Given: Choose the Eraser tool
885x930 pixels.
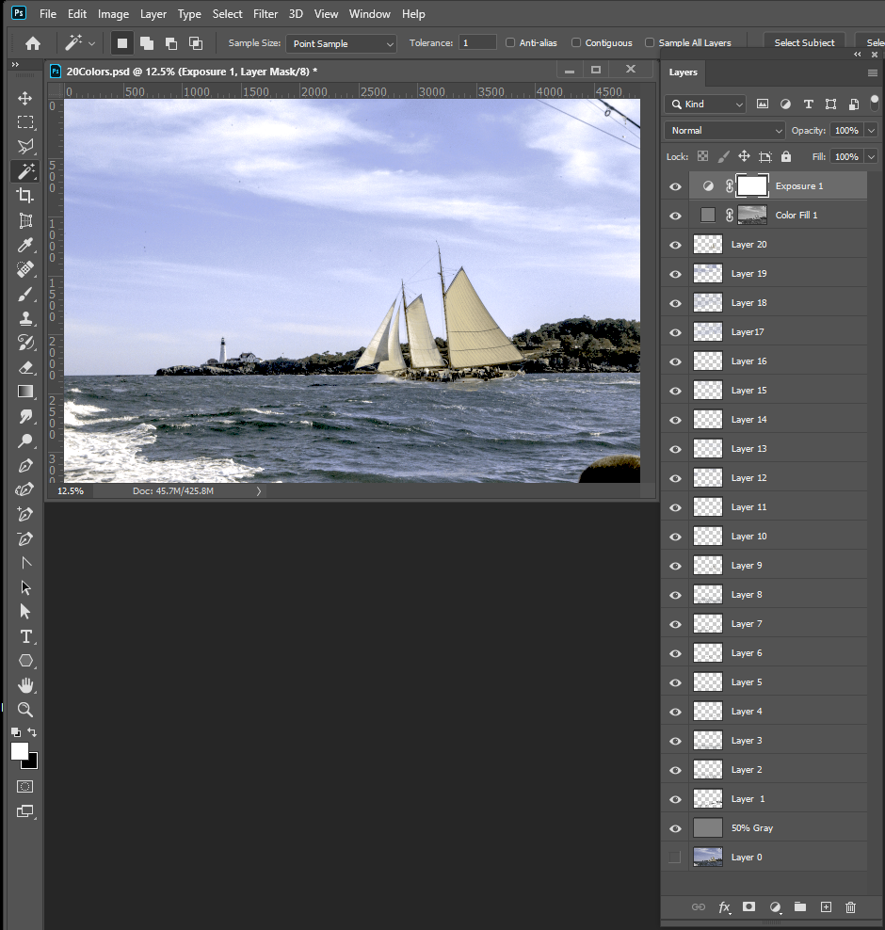Looking at the screenshot, I should [x=24, y=367].
